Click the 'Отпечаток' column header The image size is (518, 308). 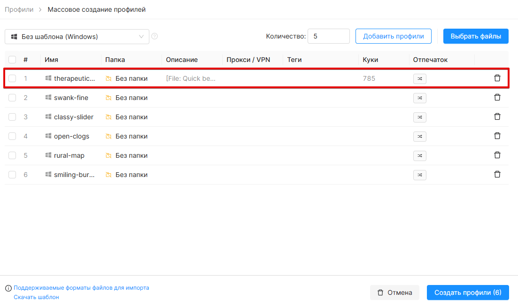tap(431, 60)
